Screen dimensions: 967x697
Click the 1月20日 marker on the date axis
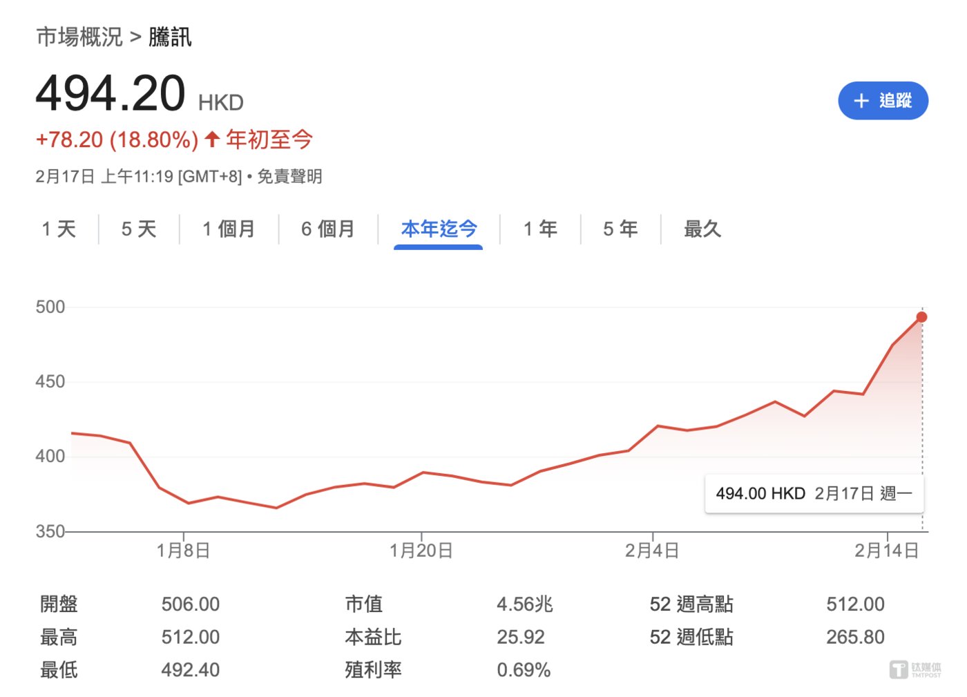coord(421,551)
